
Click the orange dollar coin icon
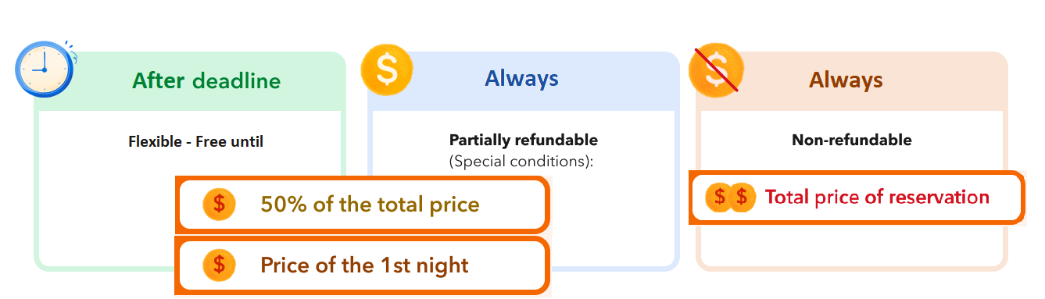tap(387, 69)
